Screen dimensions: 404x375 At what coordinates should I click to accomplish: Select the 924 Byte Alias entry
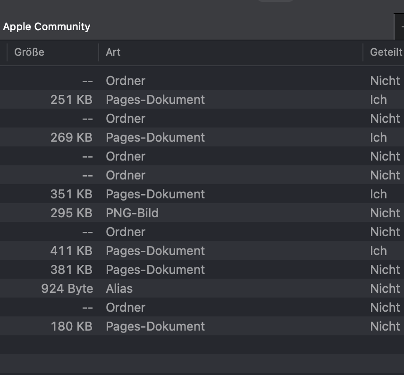click(x=119, y=289)
